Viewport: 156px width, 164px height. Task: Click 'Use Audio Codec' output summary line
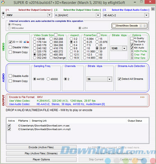pos(57,104)
